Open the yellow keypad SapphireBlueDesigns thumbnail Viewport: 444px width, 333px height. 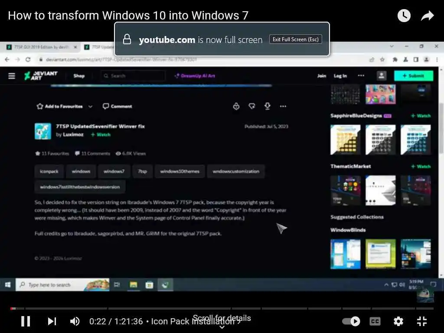[346, 140]
